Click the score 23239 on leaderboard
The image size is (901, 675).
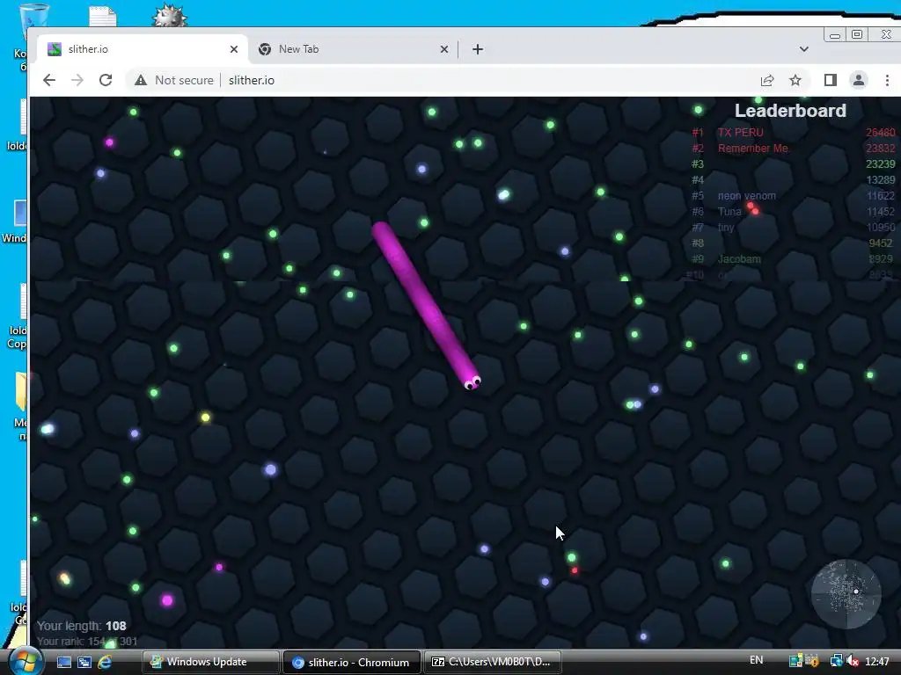[x=880, y=164]
